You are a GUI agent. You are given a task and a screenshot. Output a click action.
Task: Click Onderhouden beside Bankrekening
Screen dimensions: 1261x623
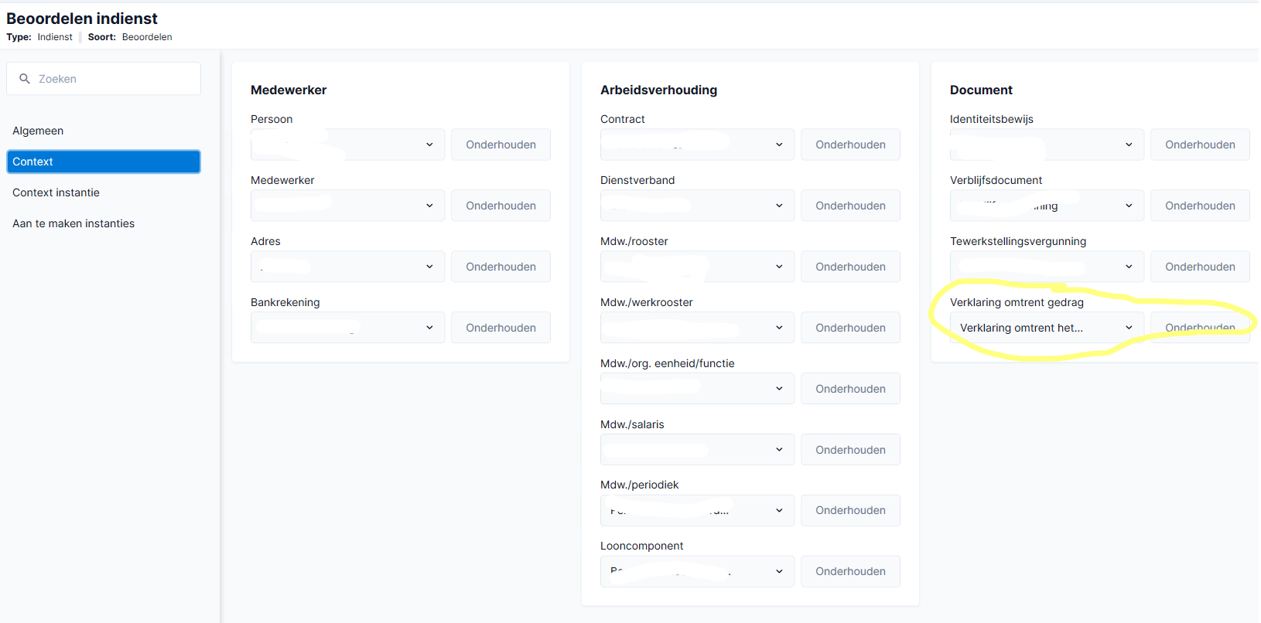(x=501, y=328)
